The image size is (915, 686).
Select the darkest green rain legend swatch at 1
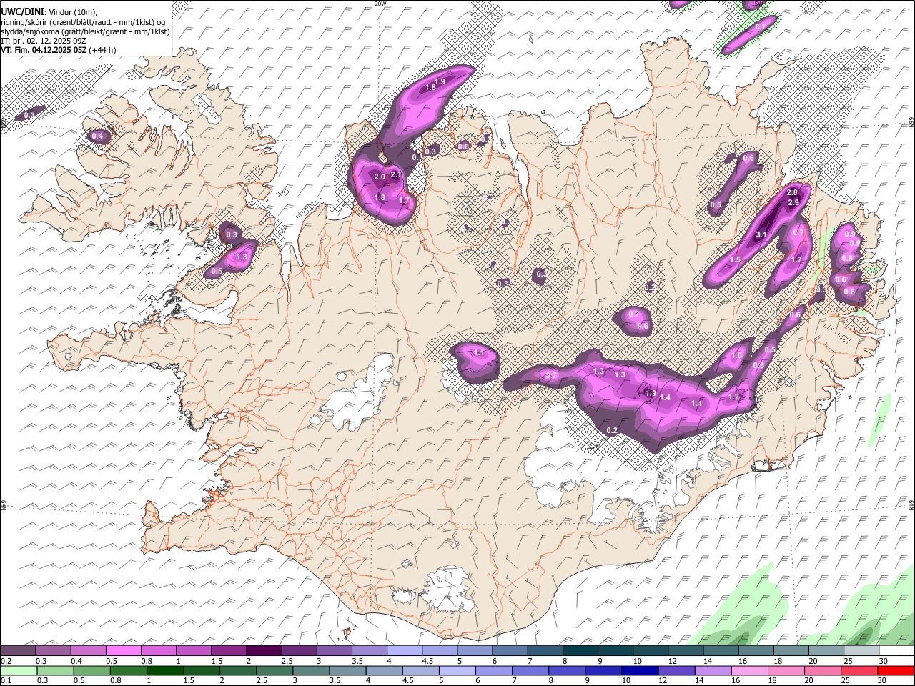click(164, 670)
